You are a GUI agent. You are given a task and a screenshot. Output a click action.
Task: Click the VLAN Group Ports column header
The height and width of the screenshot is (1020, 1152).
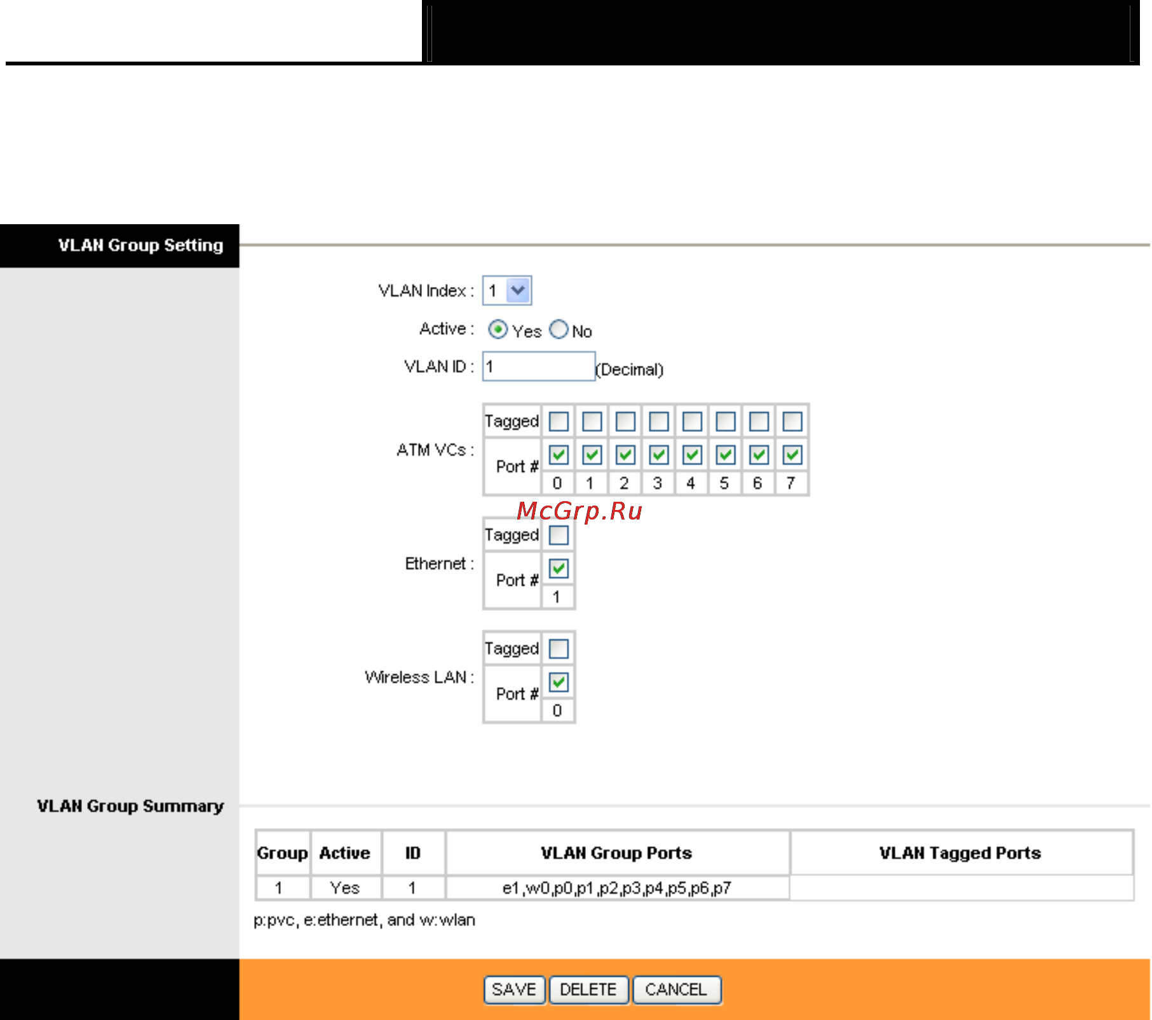pos(617,853)
